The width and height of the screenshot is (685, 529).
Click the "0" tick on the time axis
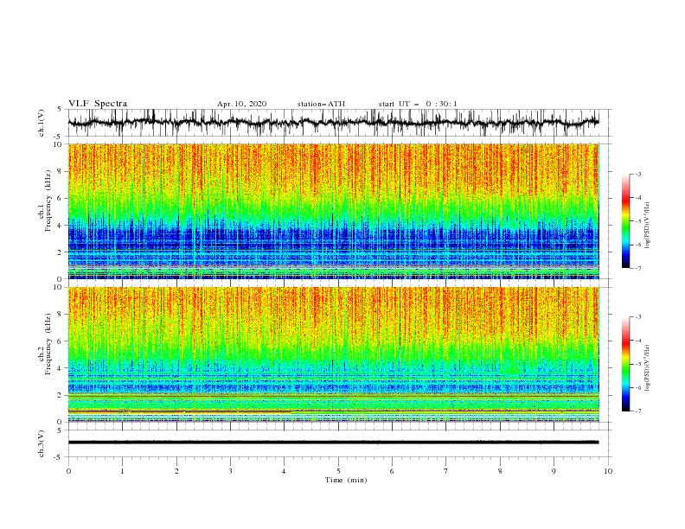click(68, 471)
